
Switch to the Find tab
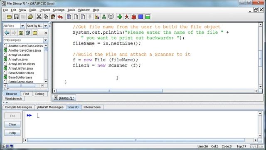point(26,94)
